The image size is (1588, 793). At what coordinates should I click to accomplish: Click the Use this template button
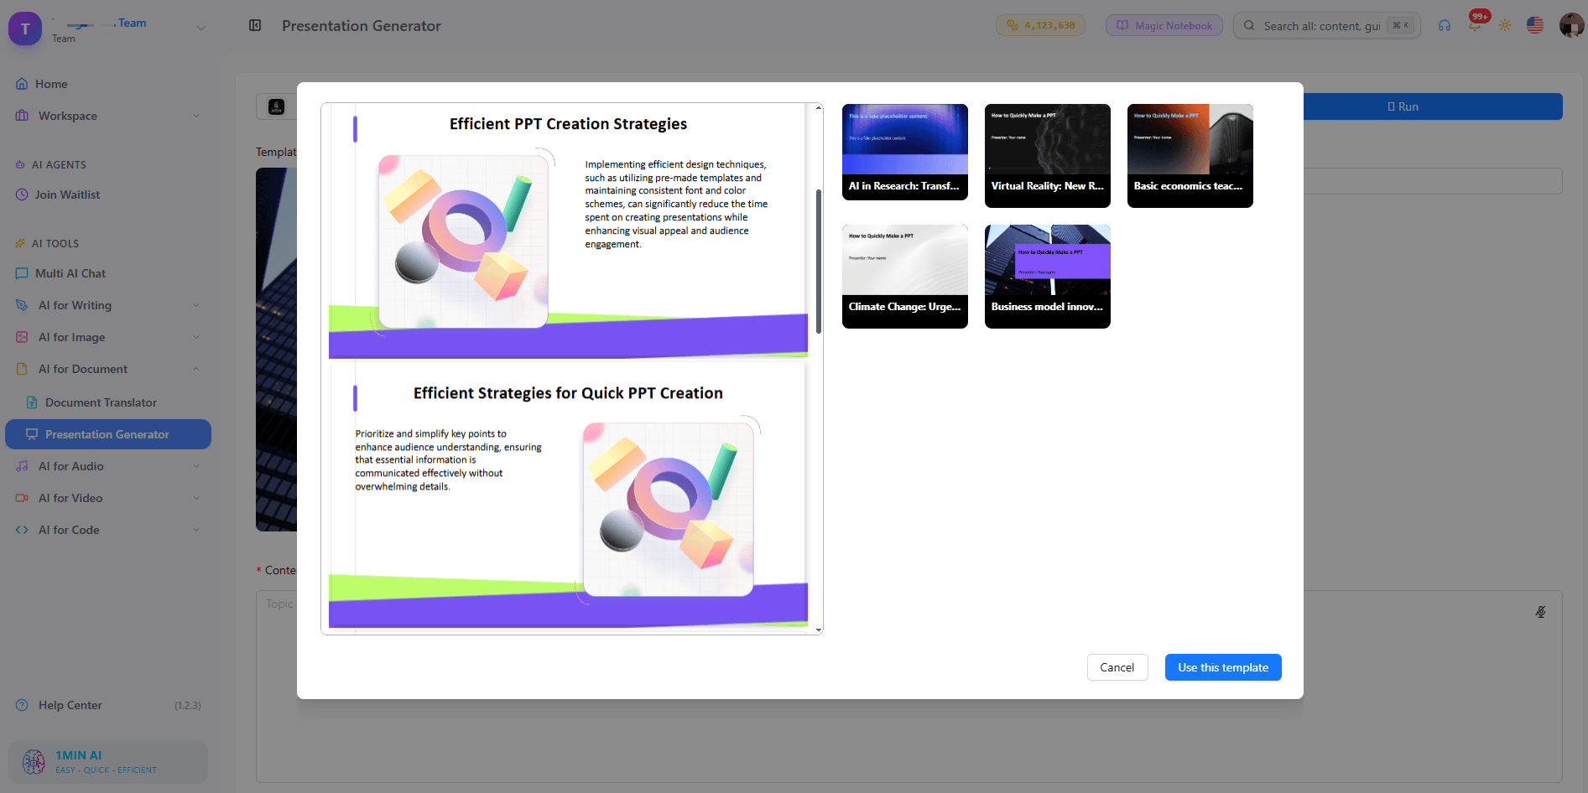pos(1223,667)
